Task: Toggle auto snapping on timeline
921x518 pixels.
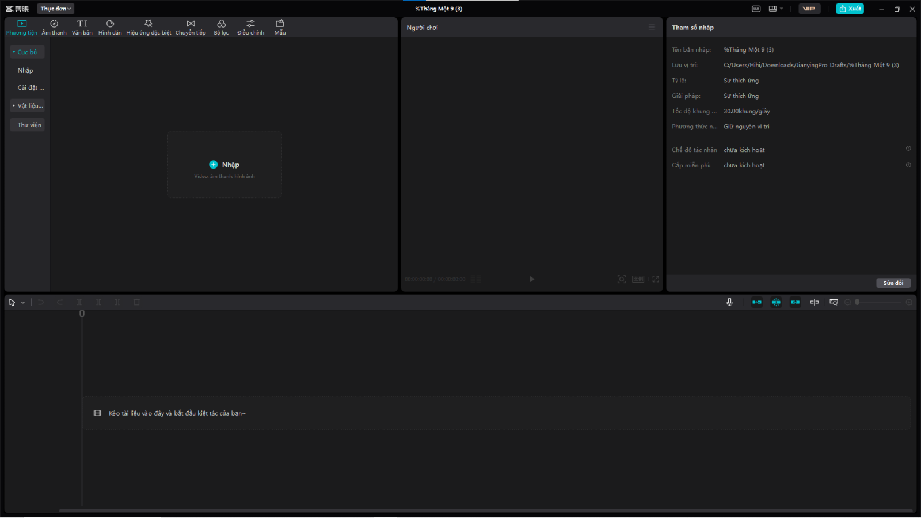Action: pos(776,302)
